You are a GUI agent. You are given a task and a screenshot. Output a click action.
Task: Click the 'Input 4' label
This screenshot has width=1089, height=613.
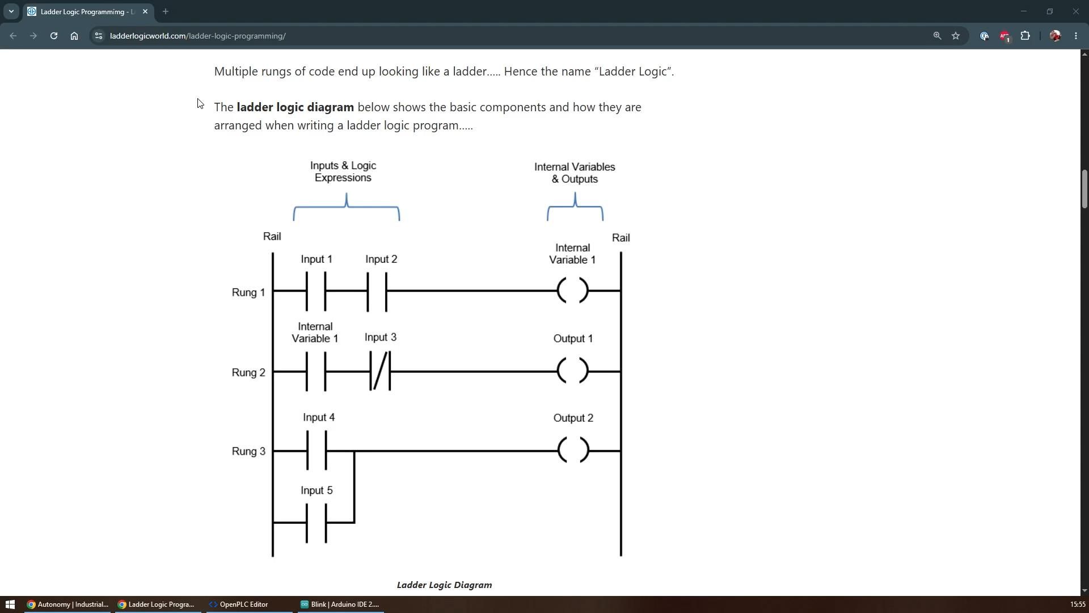click(x=319, y=418)
